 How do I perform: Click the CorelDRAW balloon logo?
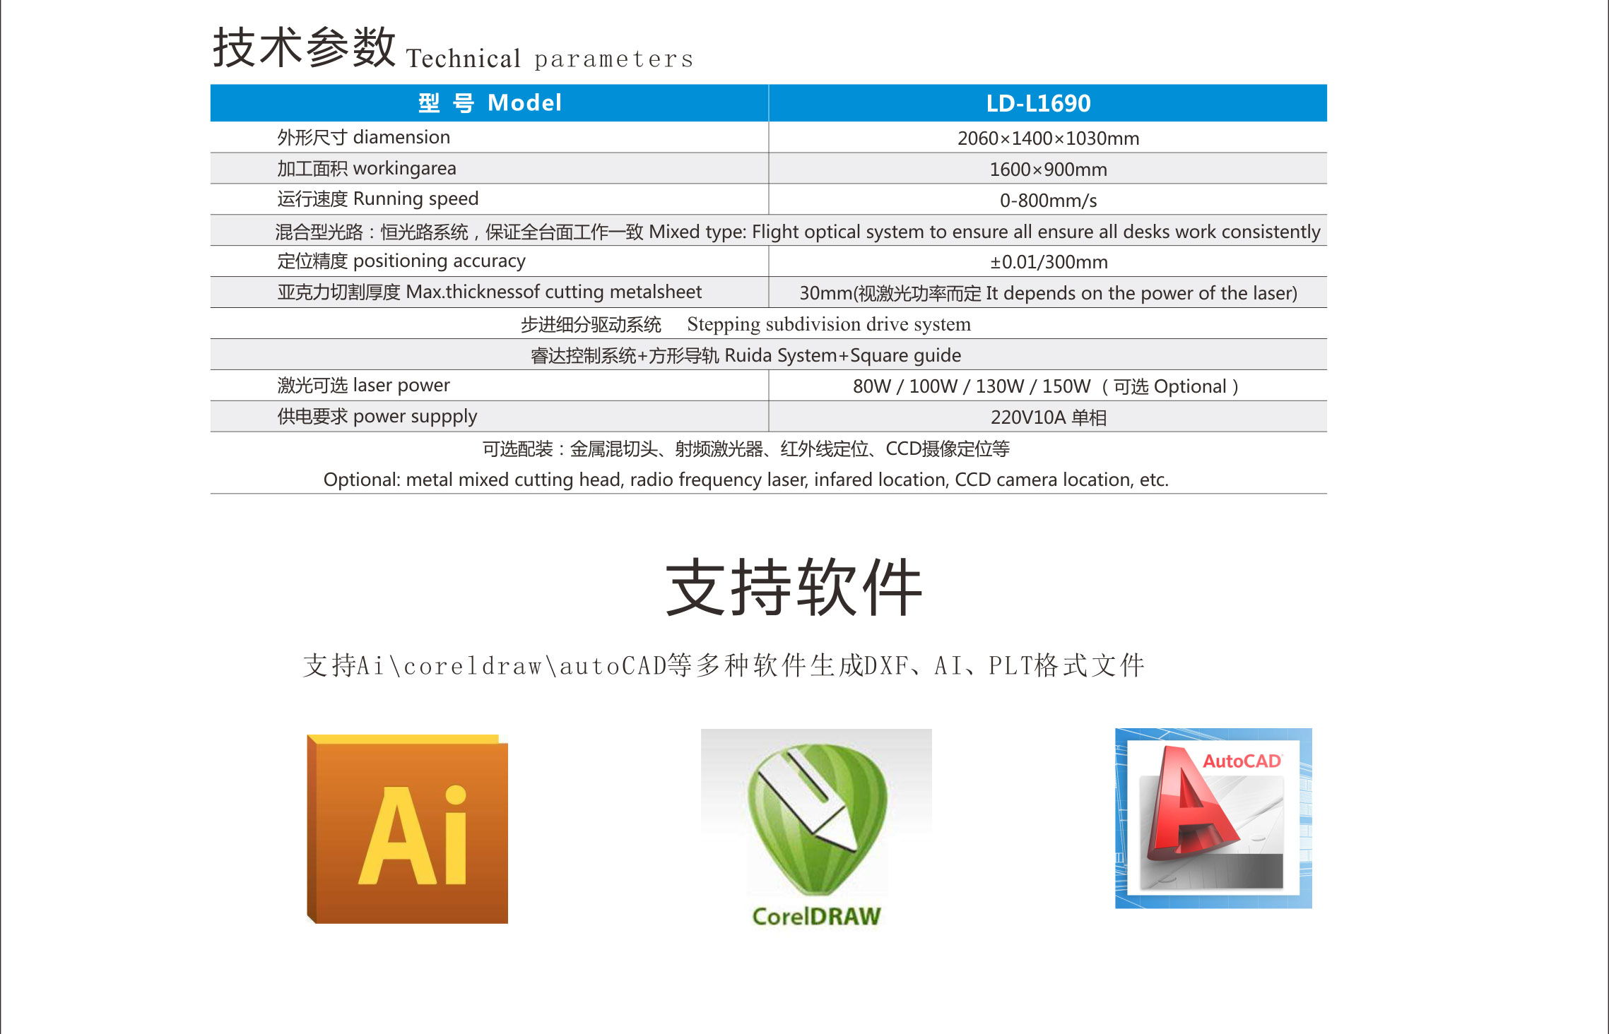[x=817, y=819]
